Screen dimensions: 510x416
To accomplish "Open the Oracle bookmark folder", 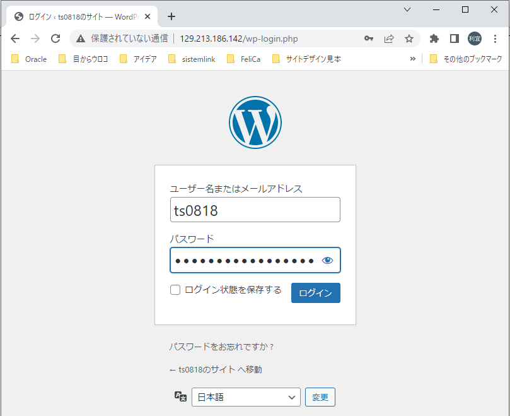I will point(29,59).
